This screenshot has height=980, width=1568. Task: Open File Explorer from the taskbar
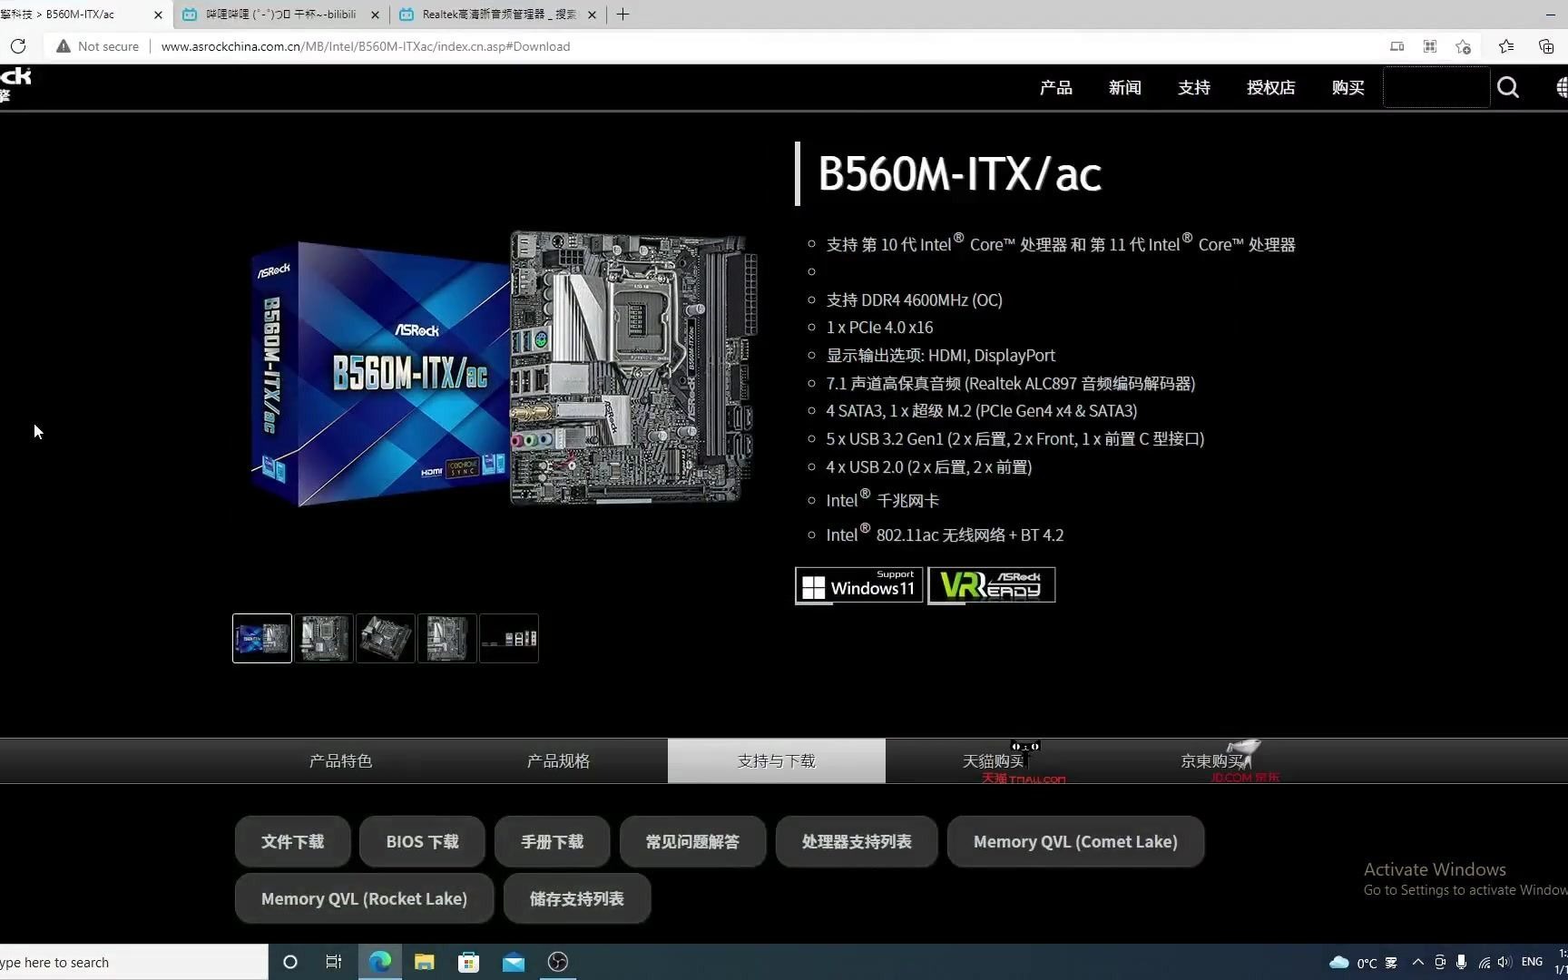click(x=425, y=962)
